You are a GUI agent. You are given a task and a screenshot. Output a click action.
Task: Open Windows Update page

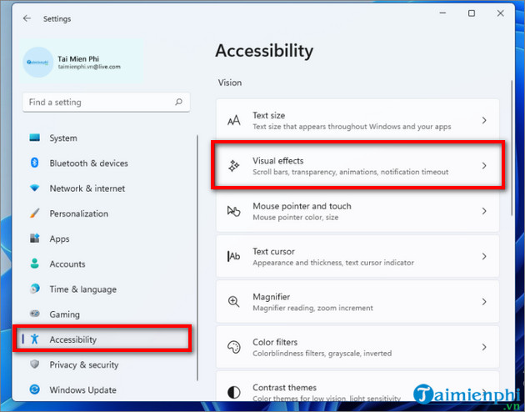(x=107, y=389)
